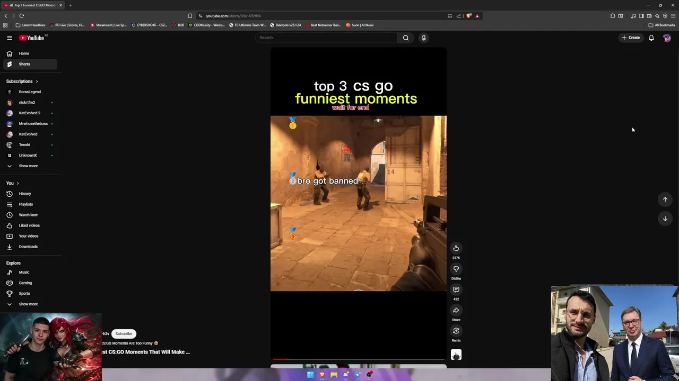Open BorasLegend subscription channel
The image size is (679, 381).
30,92
